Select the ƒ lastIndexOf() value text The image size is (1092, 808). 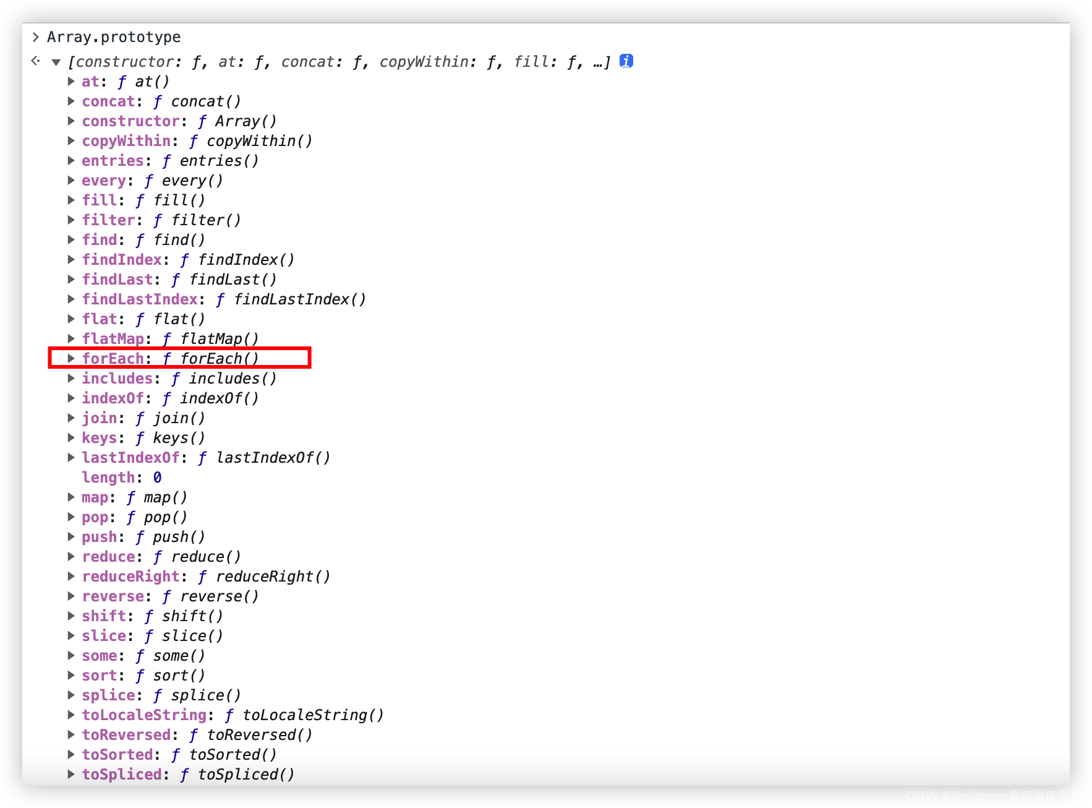click(x=264, y=457)
